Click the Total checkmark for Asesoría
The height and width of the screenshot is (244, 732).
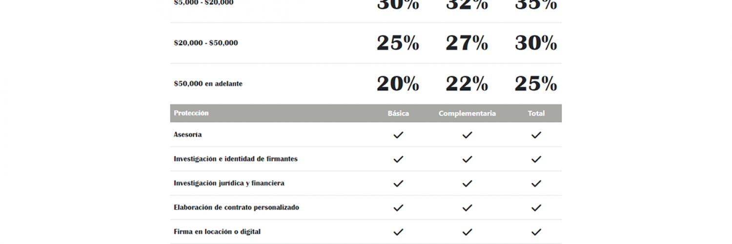pyautogui.click(x=536, y=135)
